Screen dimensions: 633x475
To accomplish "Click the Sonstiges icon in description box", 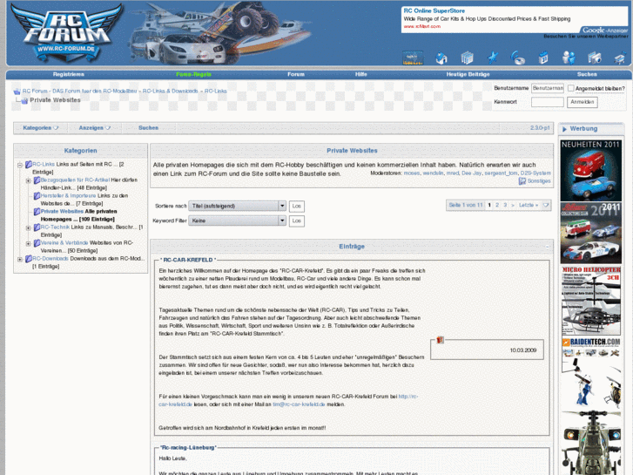I will click(522, 181).
